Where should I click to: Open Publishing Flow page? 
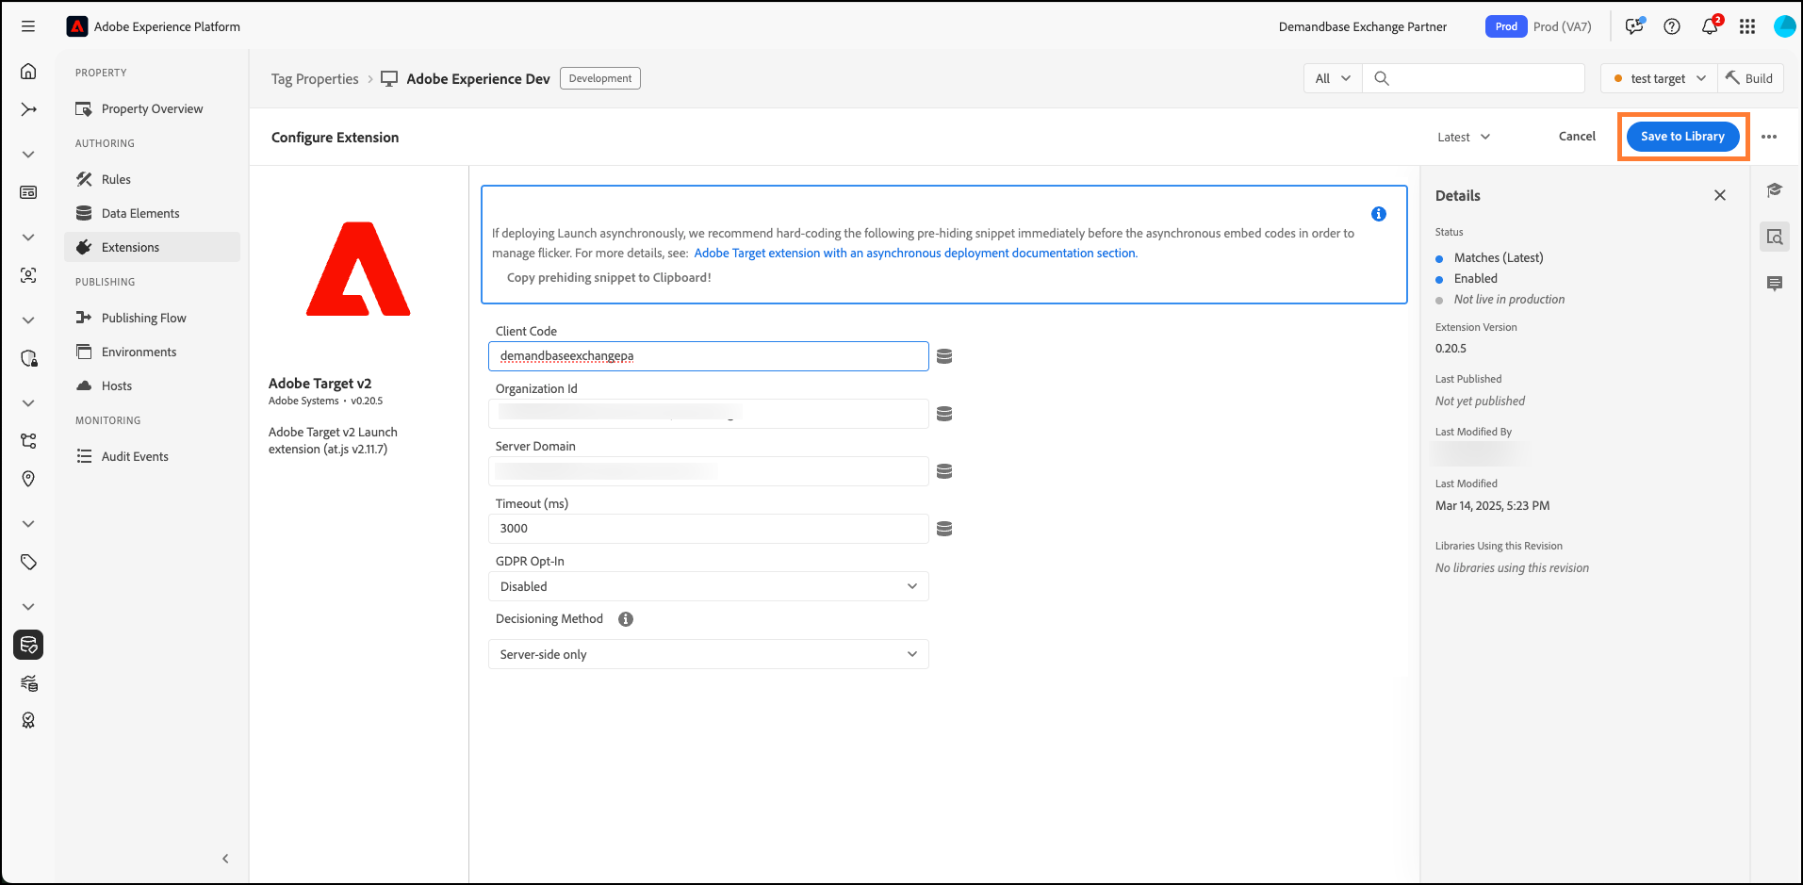143,318
